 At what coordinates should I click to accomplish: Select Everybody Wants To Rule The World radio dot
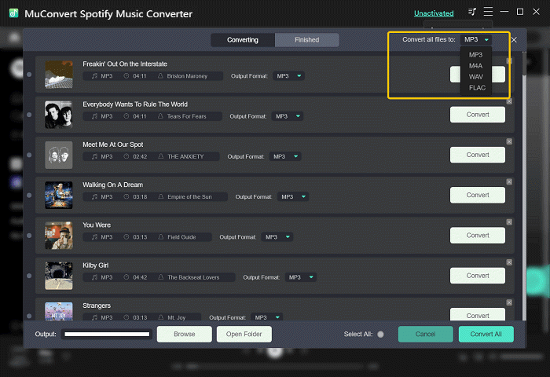pos(29,115)
